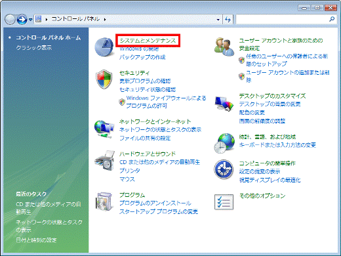341x256 pixels.
Task: Open ハードウェアとサウンド heading
Action: tap(148, 154)
